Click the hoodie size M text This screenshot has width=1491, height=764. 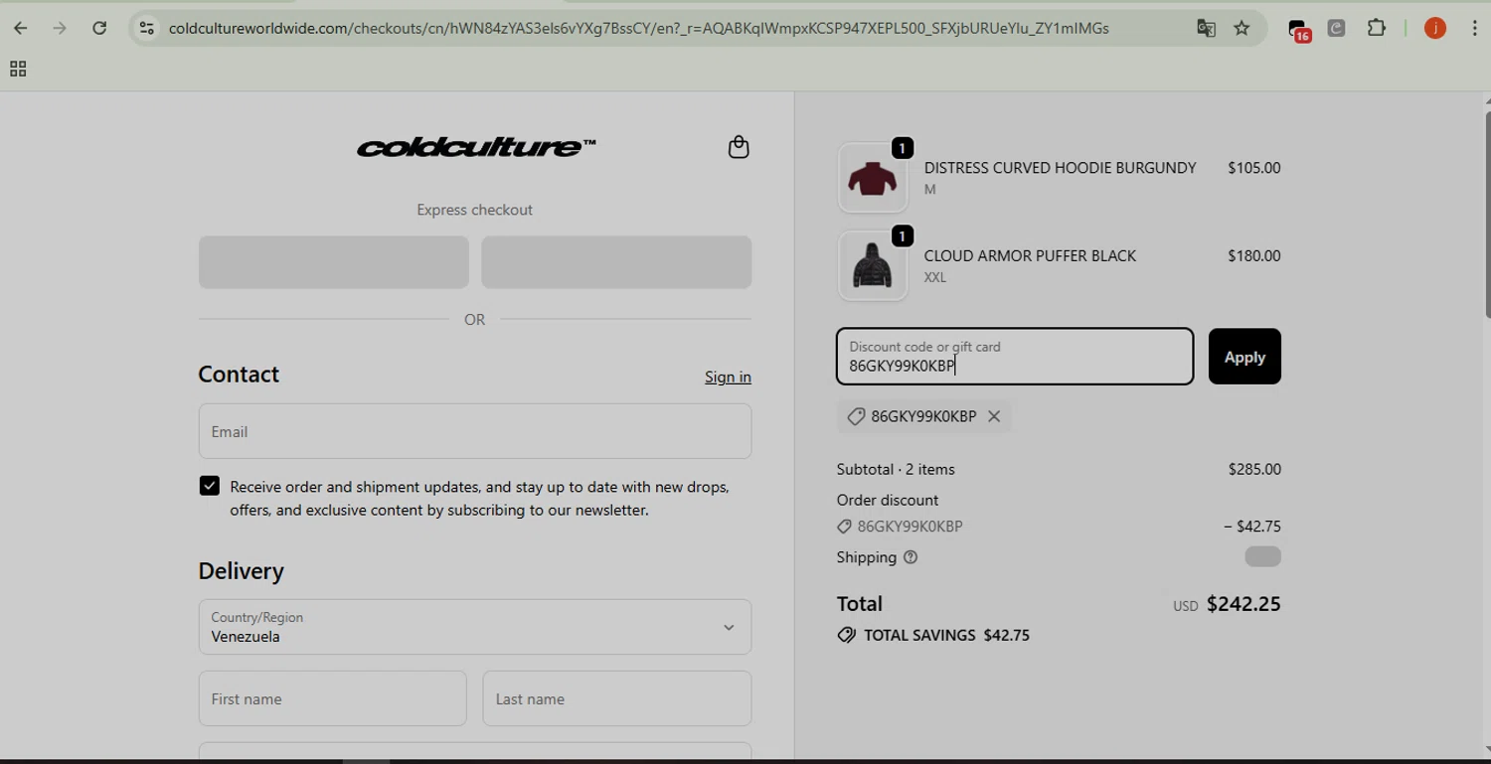click(930, 190)
